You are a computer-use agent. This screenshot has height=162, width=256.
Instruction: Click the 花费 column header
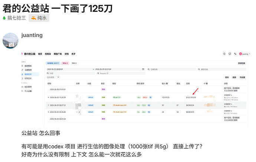(188, 84)
